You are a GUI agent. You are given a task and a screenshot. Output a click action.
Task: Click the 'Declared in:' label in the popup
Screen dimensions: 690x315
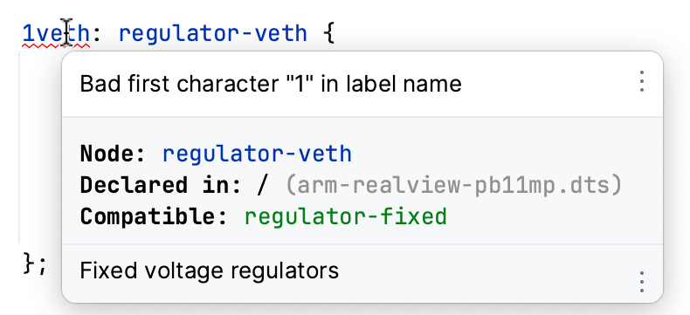point(161,185)
